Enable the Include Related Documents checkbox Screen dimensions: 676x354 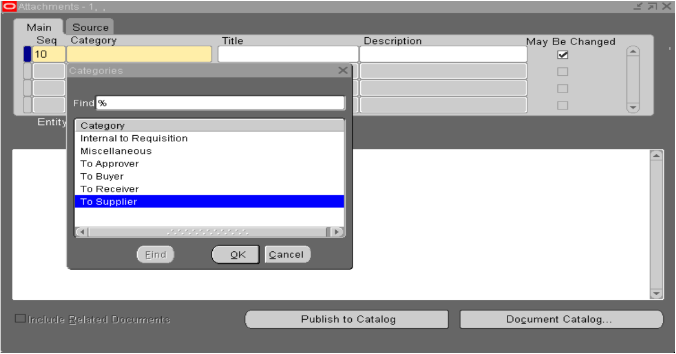point(20,319)
